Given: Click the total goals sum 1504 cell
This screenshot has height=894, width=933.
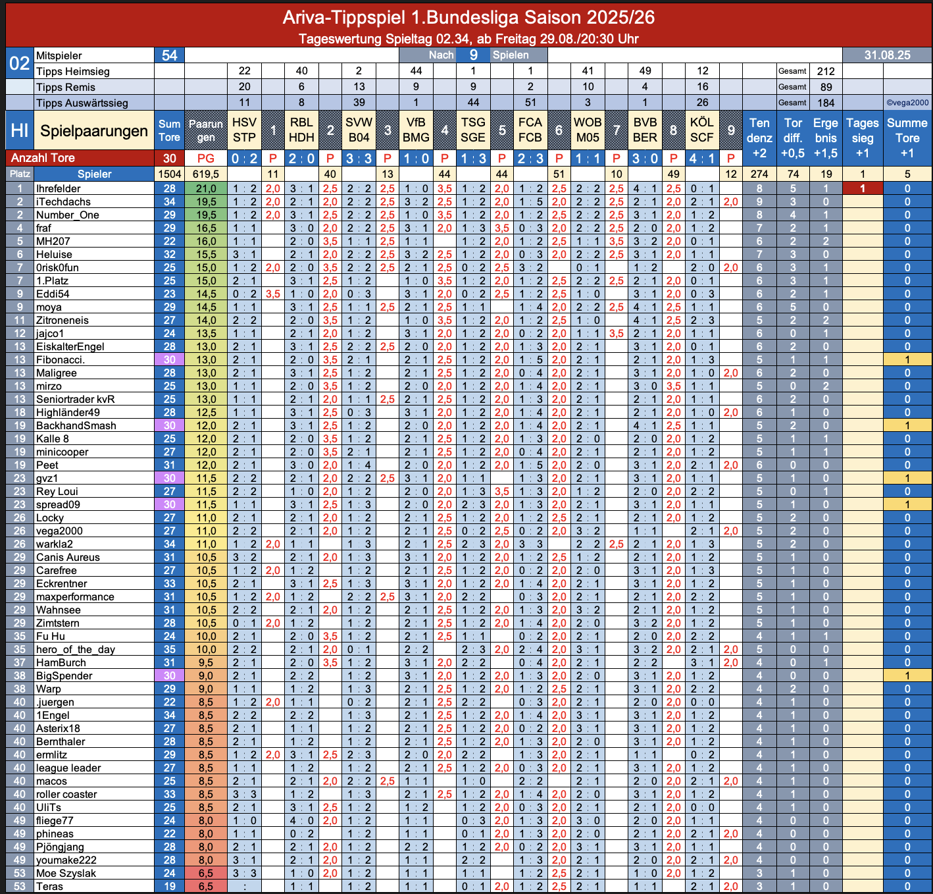Looking at the screenshot, I should [x=169, y=174].
